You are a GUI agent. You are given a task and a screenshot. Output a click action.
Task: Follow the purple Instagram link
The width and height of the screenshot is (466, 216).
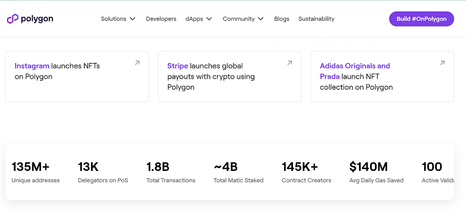coord(32,66)
